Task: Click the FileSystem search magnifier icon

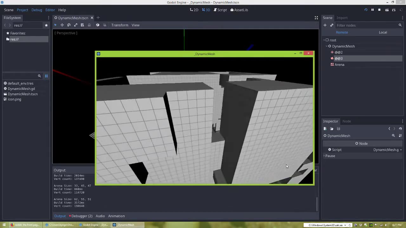Action: pyautogui.click(x=39, y=76)
